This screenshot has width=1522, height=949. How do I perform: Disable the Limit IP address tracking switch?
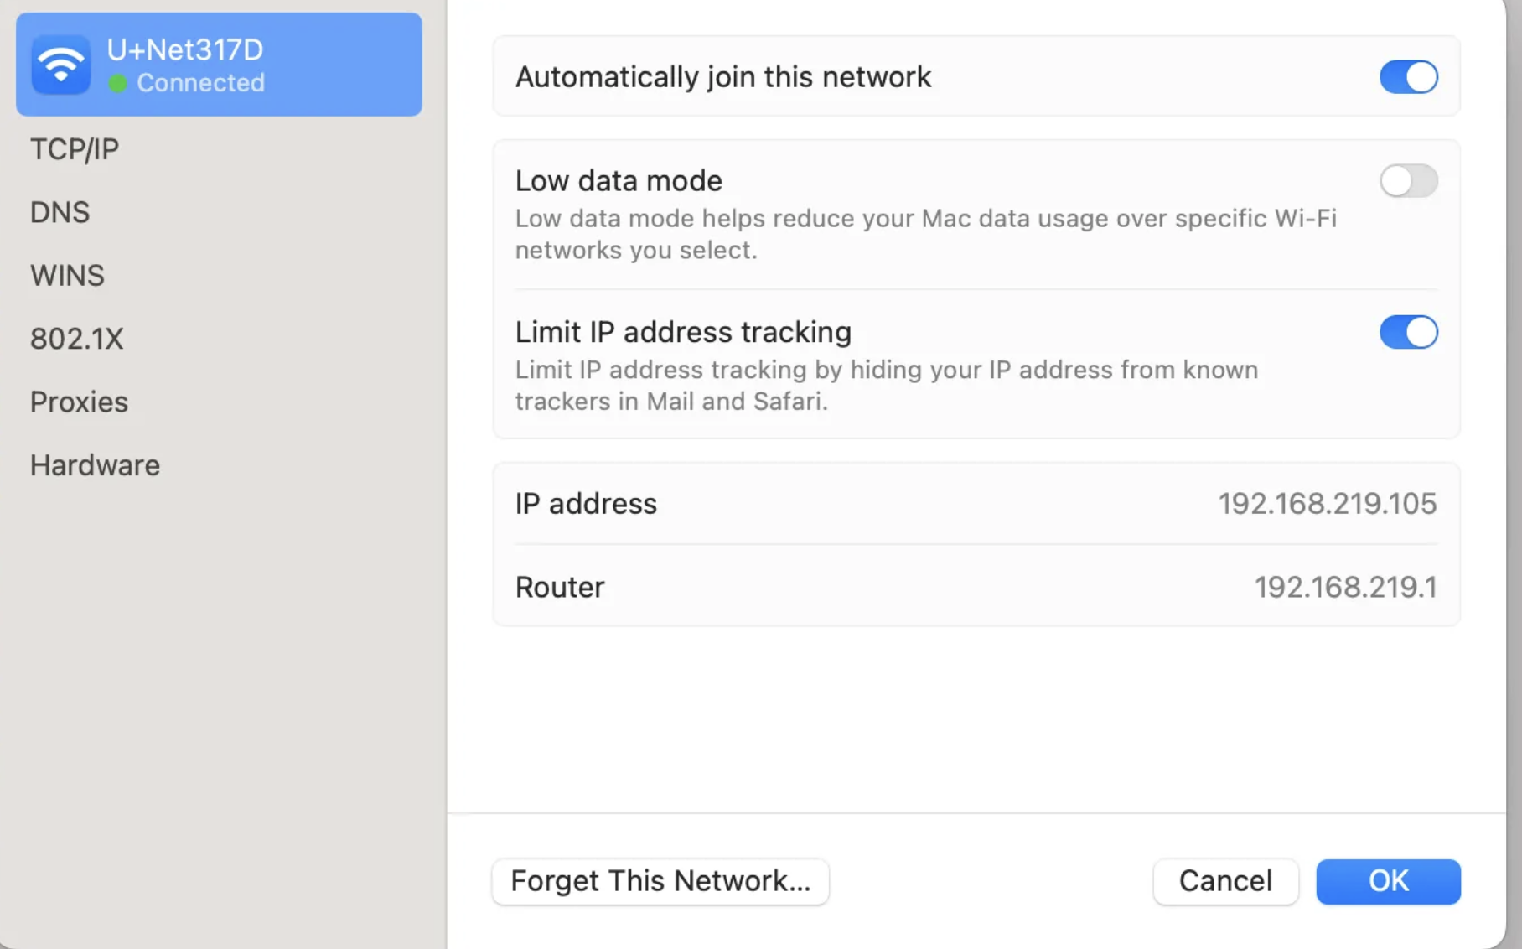(x=1408, y=332)
